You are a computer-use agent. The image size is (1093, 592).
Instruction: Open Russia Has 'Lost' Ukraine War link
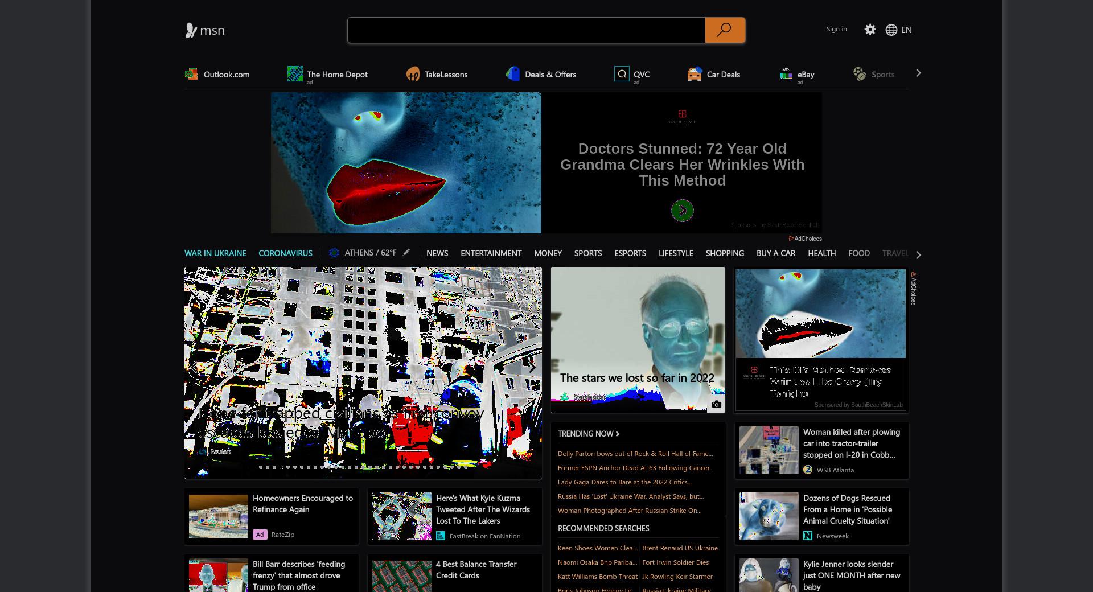[x=631, y=496]
